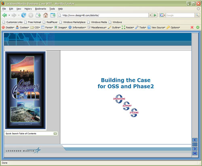Click the red X error indicator icon
The height and width of the screenshot is (166, 202).
192,28
